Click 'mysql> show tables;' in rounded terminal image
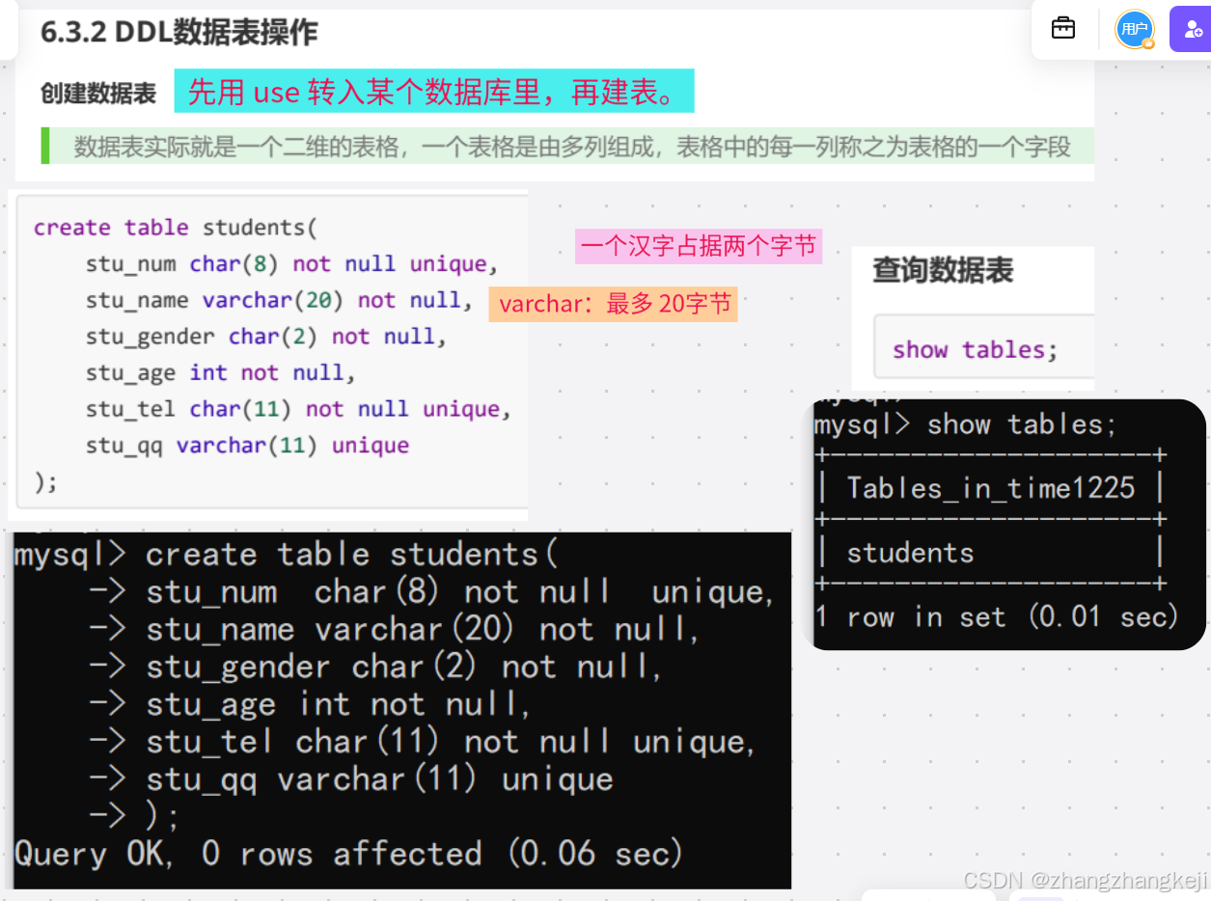1211x901 pixels. tap(966, 424)
